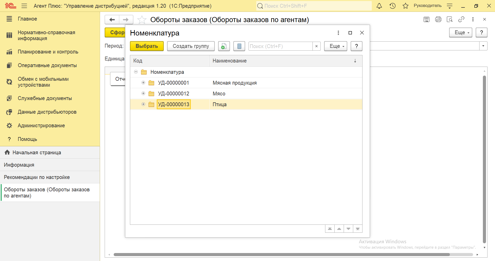Open Планирование и контроль section
Image resolution: width=495 pixels, height=261 pixels.
click(50, 52)
